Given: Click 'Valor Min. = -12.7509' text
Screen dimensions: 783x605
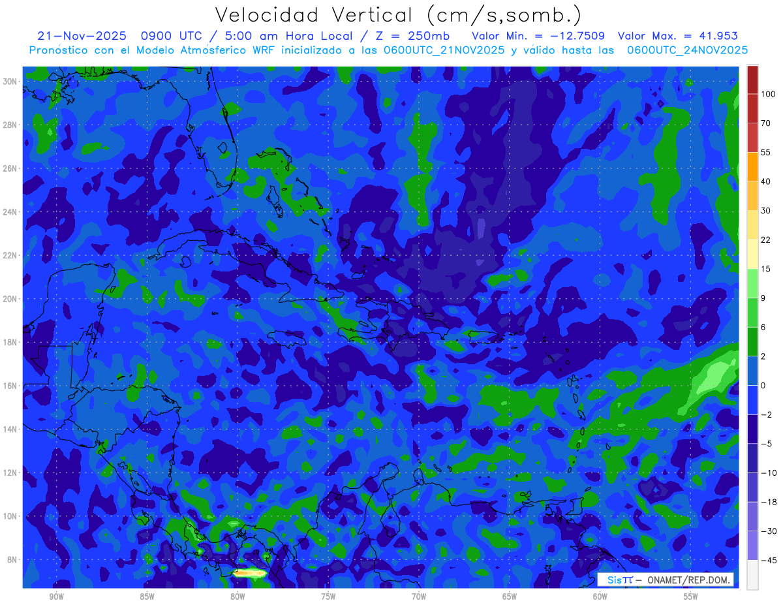Looking at the screenshot, I should click(x=538, y=37).
